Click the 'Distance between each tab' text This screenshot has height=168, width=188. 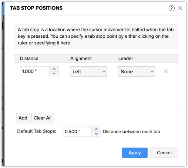coord(131,132)
